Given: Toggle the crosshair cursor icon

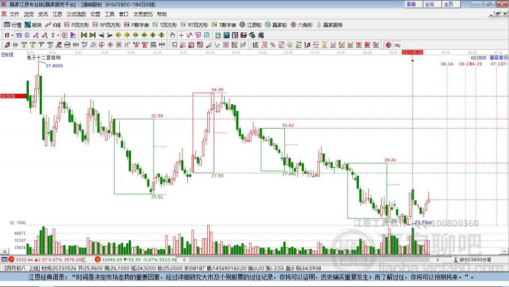Looking at the screenshot, I should (x=181, y=35).
